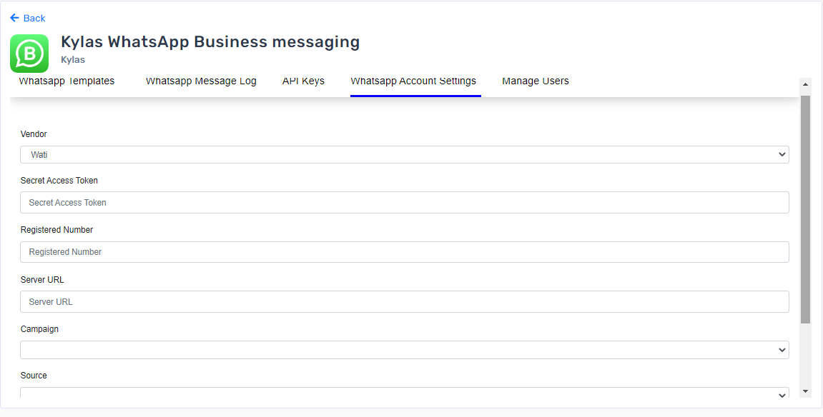Screen dimensions: 823x417
Task: Click the Vendor field label
Action: coord(34,134)
